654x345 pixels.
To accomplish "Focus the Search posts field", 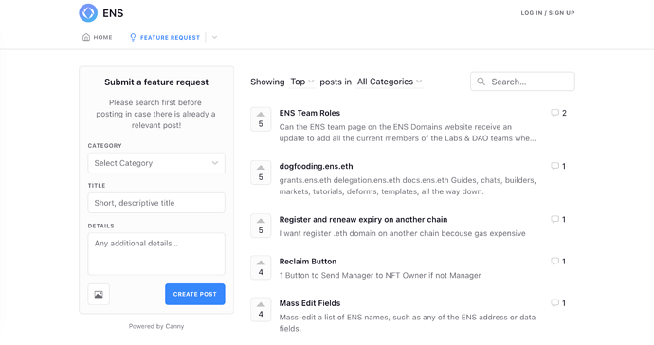I will pos(522,82).
